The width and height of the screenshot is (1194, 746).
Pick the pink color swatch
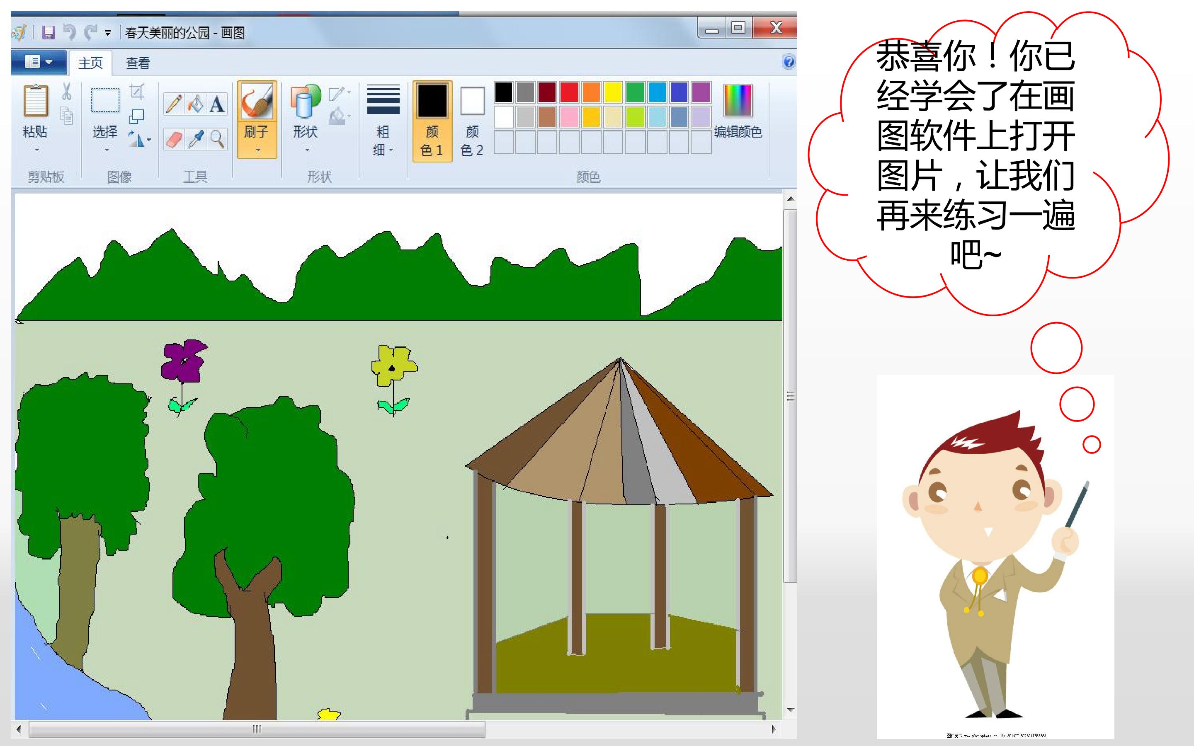pos(569,117)
